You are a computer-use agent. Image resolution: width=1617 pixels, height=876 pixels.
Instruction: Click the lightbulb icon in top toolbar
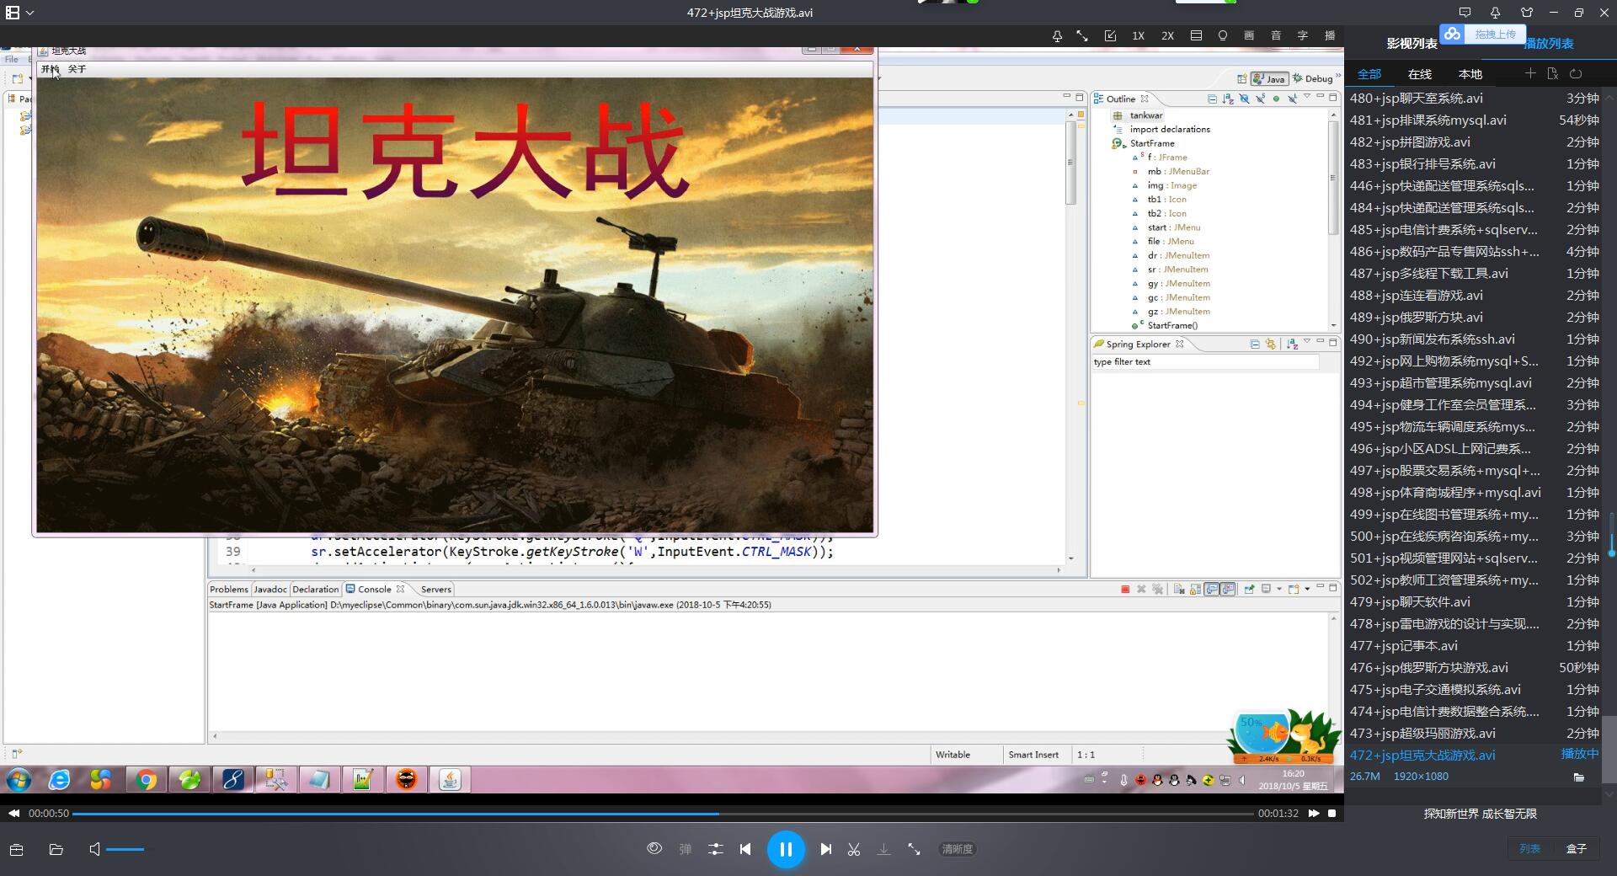pyautogui.click(x=1223, y=35)
